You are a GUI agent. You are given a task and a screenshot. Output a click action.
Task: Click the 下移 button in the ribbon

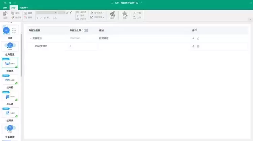[137, 13]
